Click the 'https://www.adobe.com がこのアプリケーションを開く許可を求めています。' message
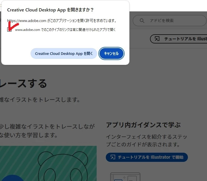This screenshot has width=207, height=181. point(62,21)
